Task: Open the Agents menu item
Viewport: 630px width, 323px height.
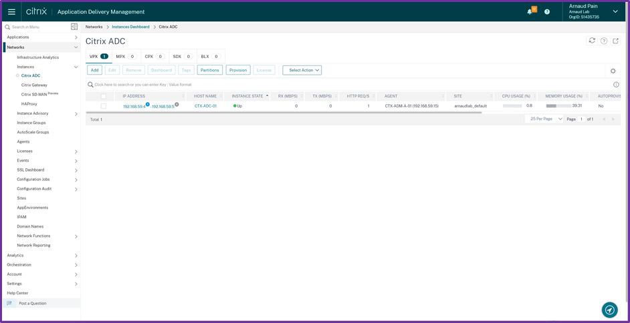Action: pyautogui.click(x=23, y=142)
